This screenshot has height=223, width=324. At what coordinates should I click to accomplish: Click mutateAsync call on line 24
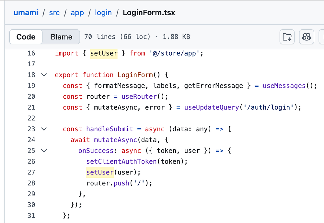click(116, 140)
